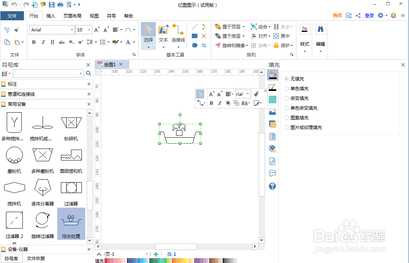Image resolution: width=409 pixels, height=263 pixels.
Task: Click the search icon in the symbol library
Action: 88,73
